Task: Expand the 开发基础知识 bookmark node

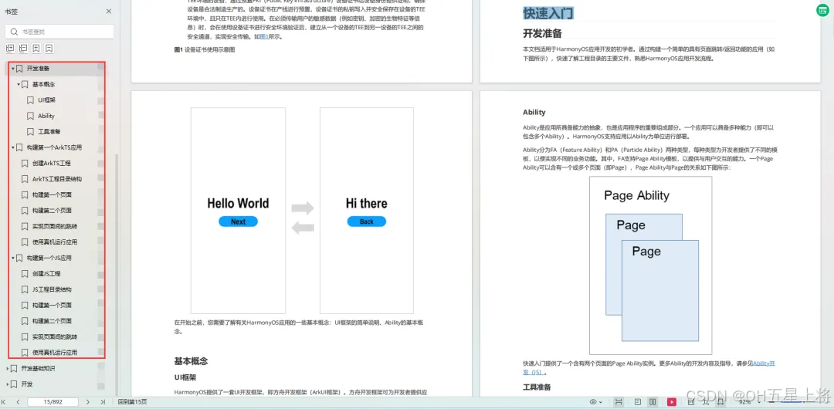Action: pyautogui.click(x=8, y=368)
